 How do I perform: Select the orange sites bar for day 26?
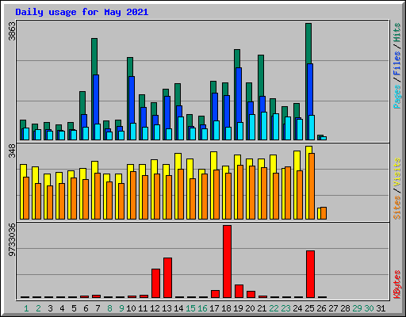tap(324, 213)
